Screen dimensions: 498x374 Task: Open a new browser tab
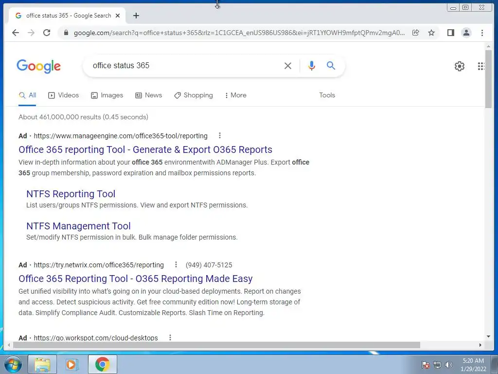coord(136,16)
